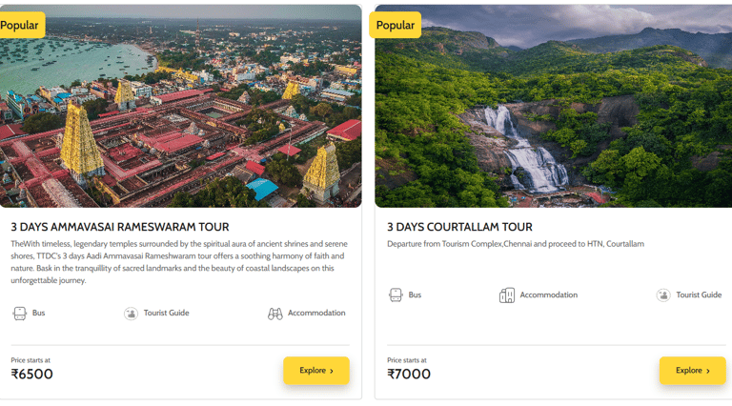Explore the Ammavasai Rameswaram tour priced ₹6500
The image size is (732, 406).
pyautogui.click(x=316, y=371)
